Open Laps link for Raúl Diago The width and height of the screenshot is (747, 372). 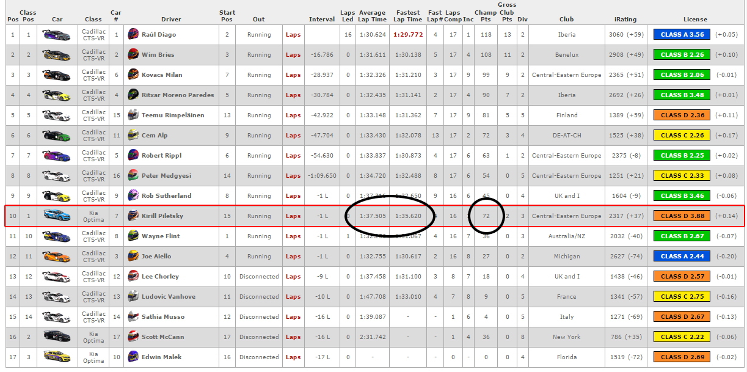pyautogui.click(x=293, y=35)
